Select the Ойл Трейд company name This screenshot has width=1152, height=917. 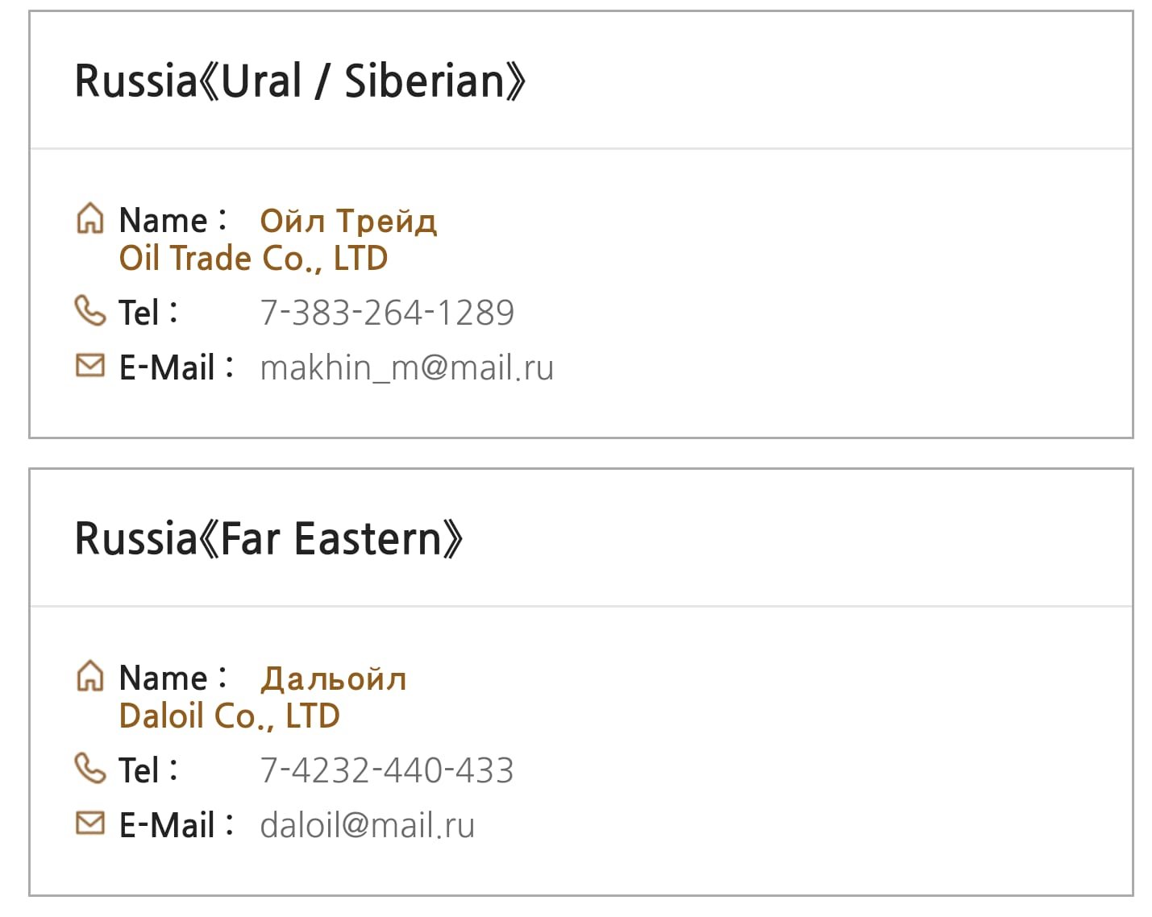(348, 221)
